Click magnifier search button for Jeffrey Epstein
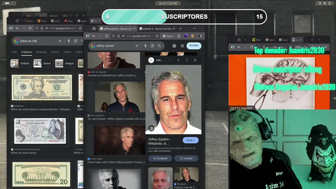Image resolution: width=336 pixels, height=189 pixels. tap(159, 46)
